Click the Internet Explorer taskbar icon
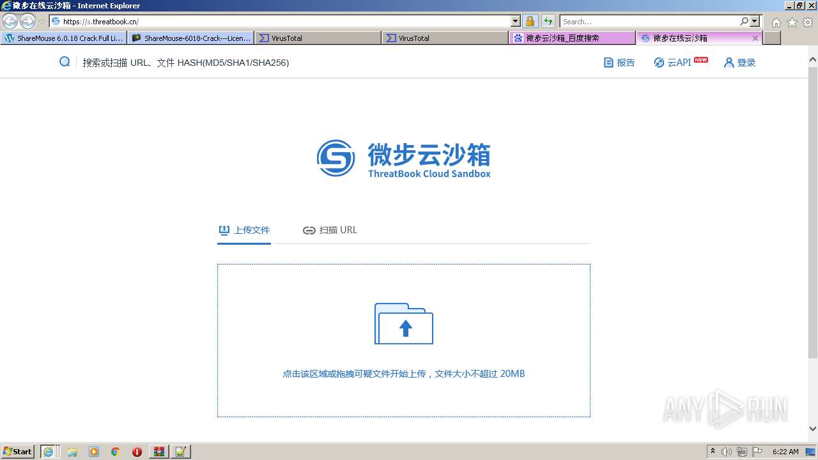Viewport: 818px width, 460px height. click(x=48, y=452)
